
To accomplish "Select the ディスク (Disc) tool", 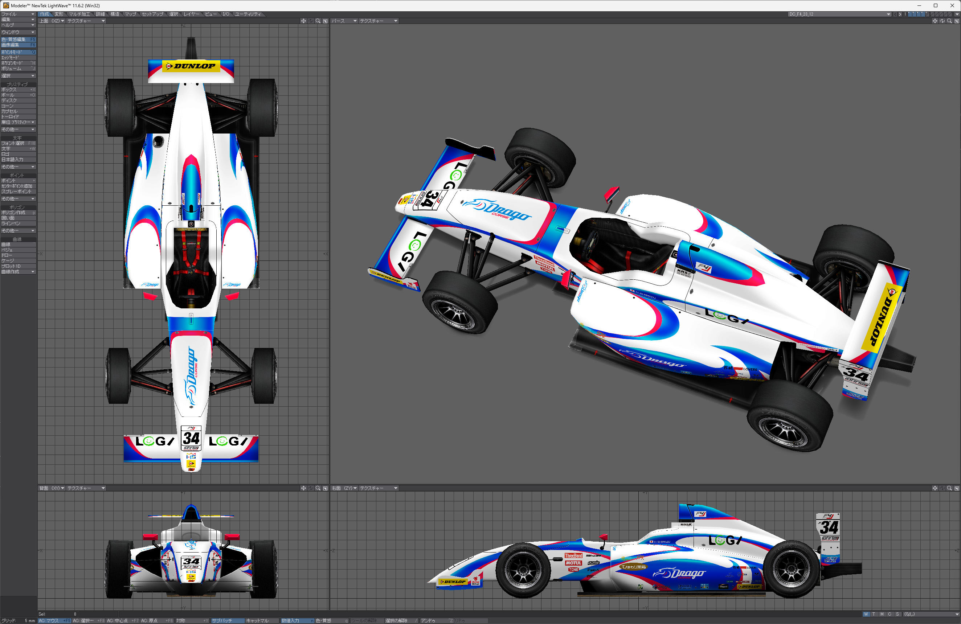I will (x=18, y=100).
